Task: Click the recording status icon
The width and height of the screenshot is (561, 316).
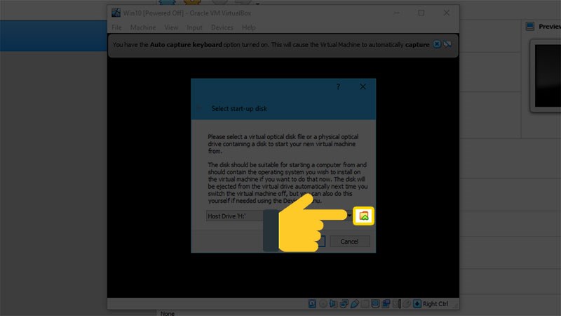Action: click(x=386, y=304)
